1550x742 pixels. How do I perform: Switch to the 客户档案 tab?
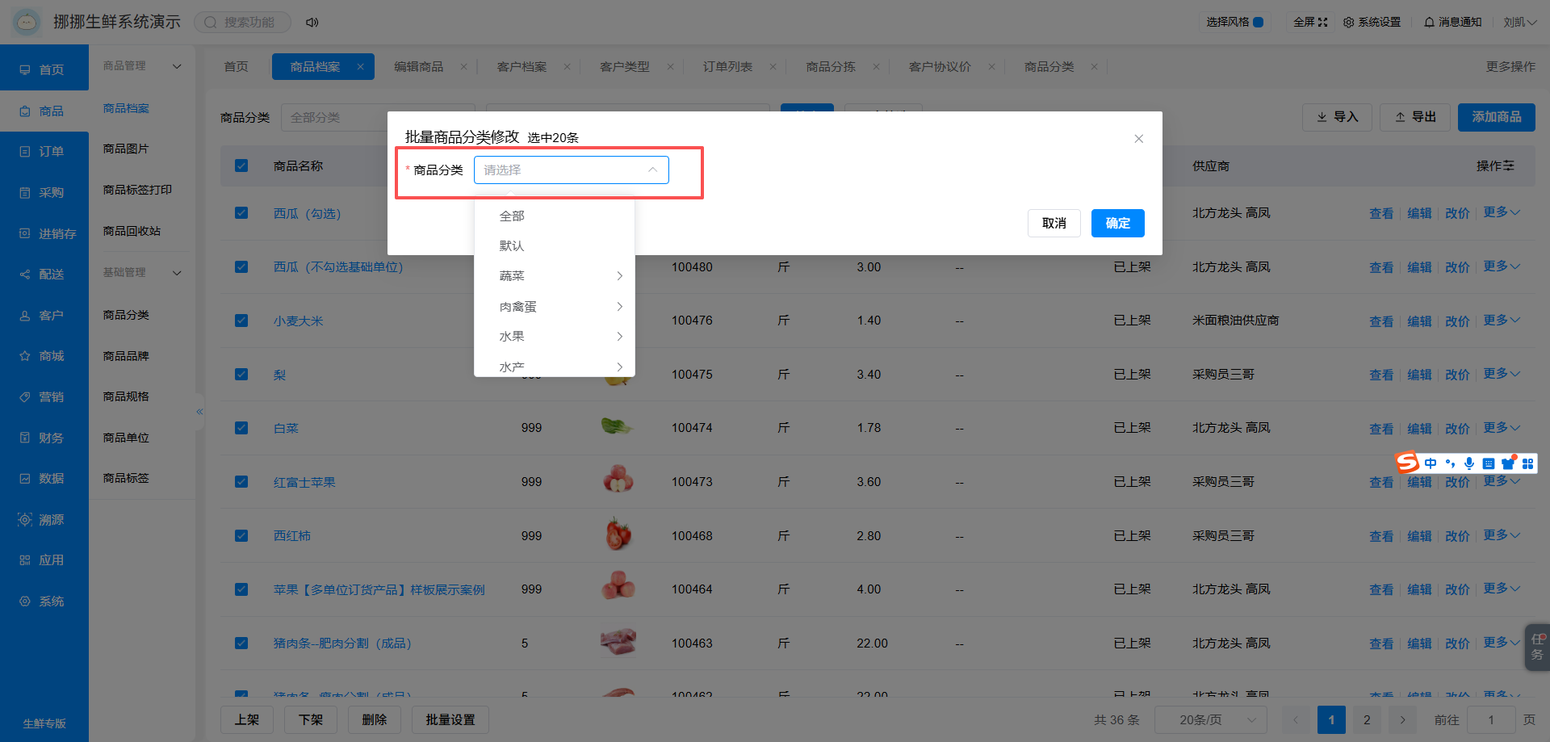coord(522,66)
